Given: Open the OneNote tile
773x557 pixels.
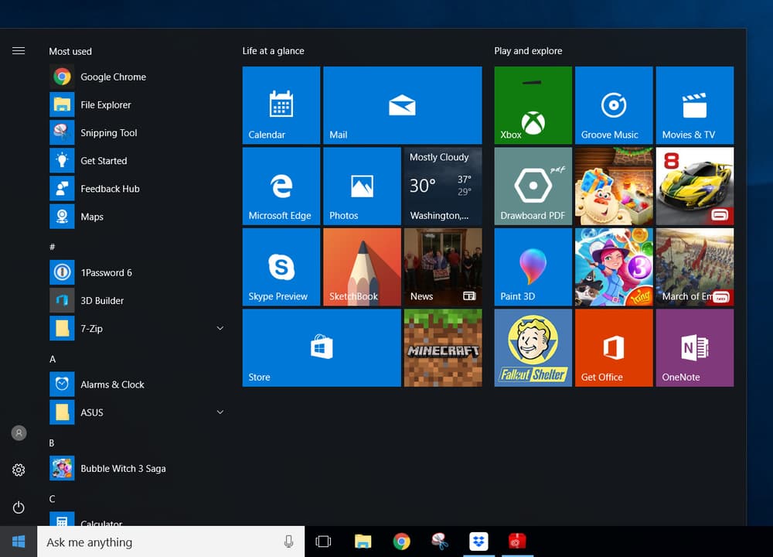Looking at the screenshot, I should 695,348.
